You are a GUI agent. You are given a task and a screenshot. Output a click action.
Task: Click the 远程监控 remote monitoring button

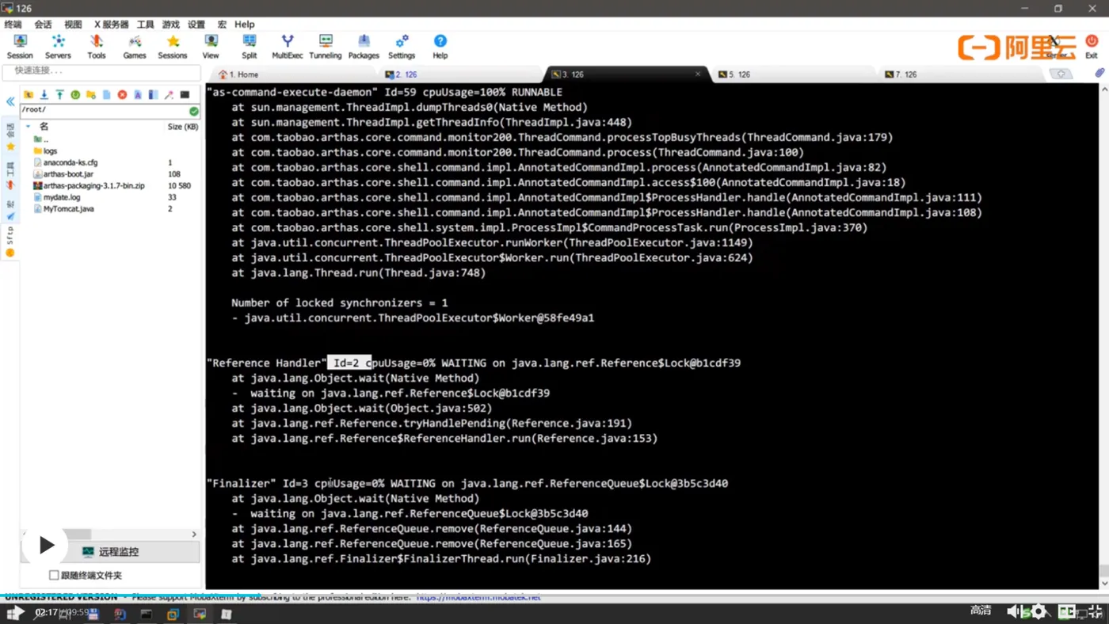point(110,552)
